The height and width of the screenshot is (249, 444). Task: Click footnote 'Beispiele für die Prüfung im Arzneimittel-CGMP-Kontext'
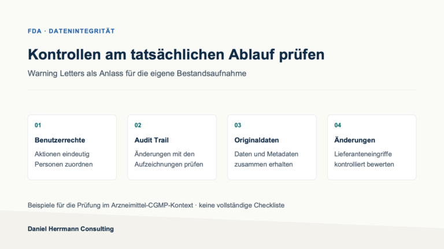pos(110,205)
